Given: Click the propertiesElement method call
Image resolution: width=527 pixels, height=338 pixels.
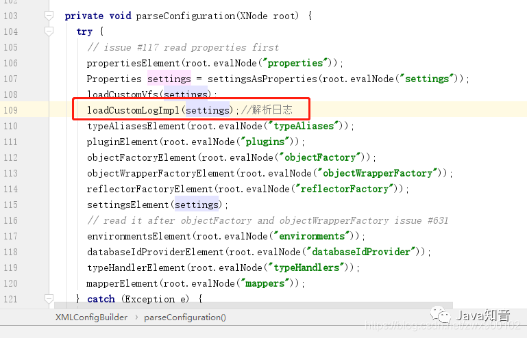Looking at the screenshot, I should point(134,63).
